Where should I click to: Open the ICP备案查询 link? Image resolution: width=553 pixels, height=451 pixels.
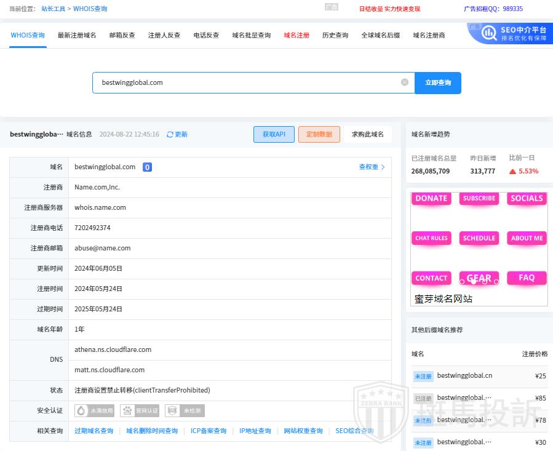coord(208,431)
